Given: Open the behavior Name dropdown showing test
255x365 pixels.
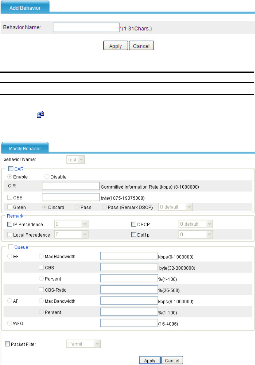Looking at the screenshot, I should 76,160.
